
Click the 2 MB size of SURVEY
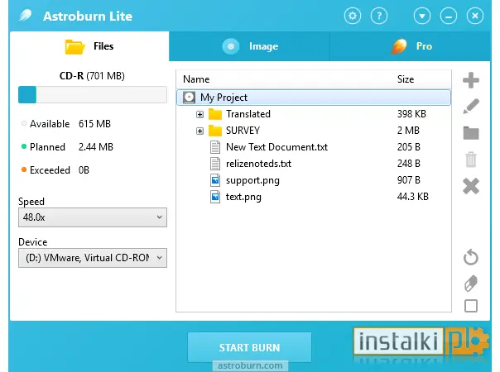coord(408,131)
